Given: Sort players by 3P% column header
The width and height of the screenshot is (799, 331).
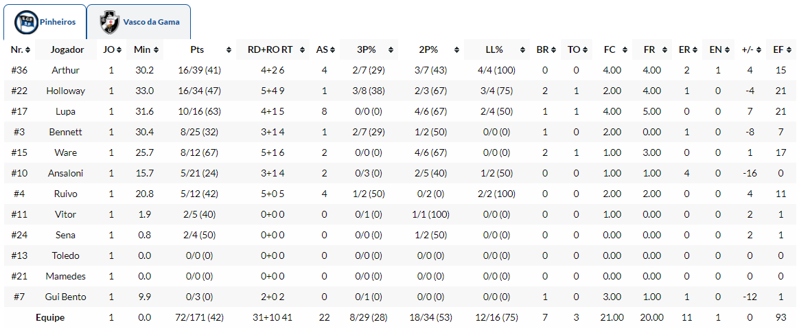Looking at the screenshot, I should pos(367,50).
